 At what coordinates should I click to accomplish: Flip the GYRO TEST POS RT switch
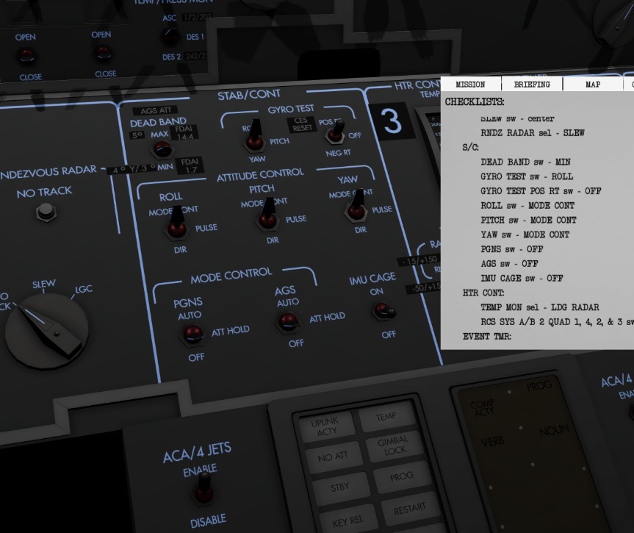pos(335,132)
